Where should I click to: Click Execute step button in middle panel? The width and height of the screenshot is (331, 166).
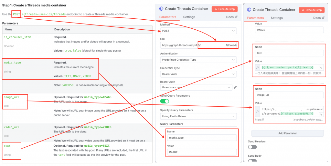[x=225, y=9]
